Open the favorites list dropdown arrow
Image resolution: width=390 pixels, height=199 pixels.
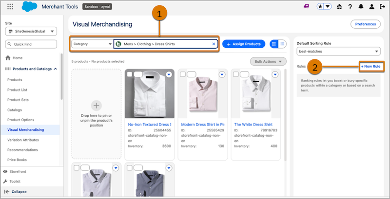coord(328,7)
